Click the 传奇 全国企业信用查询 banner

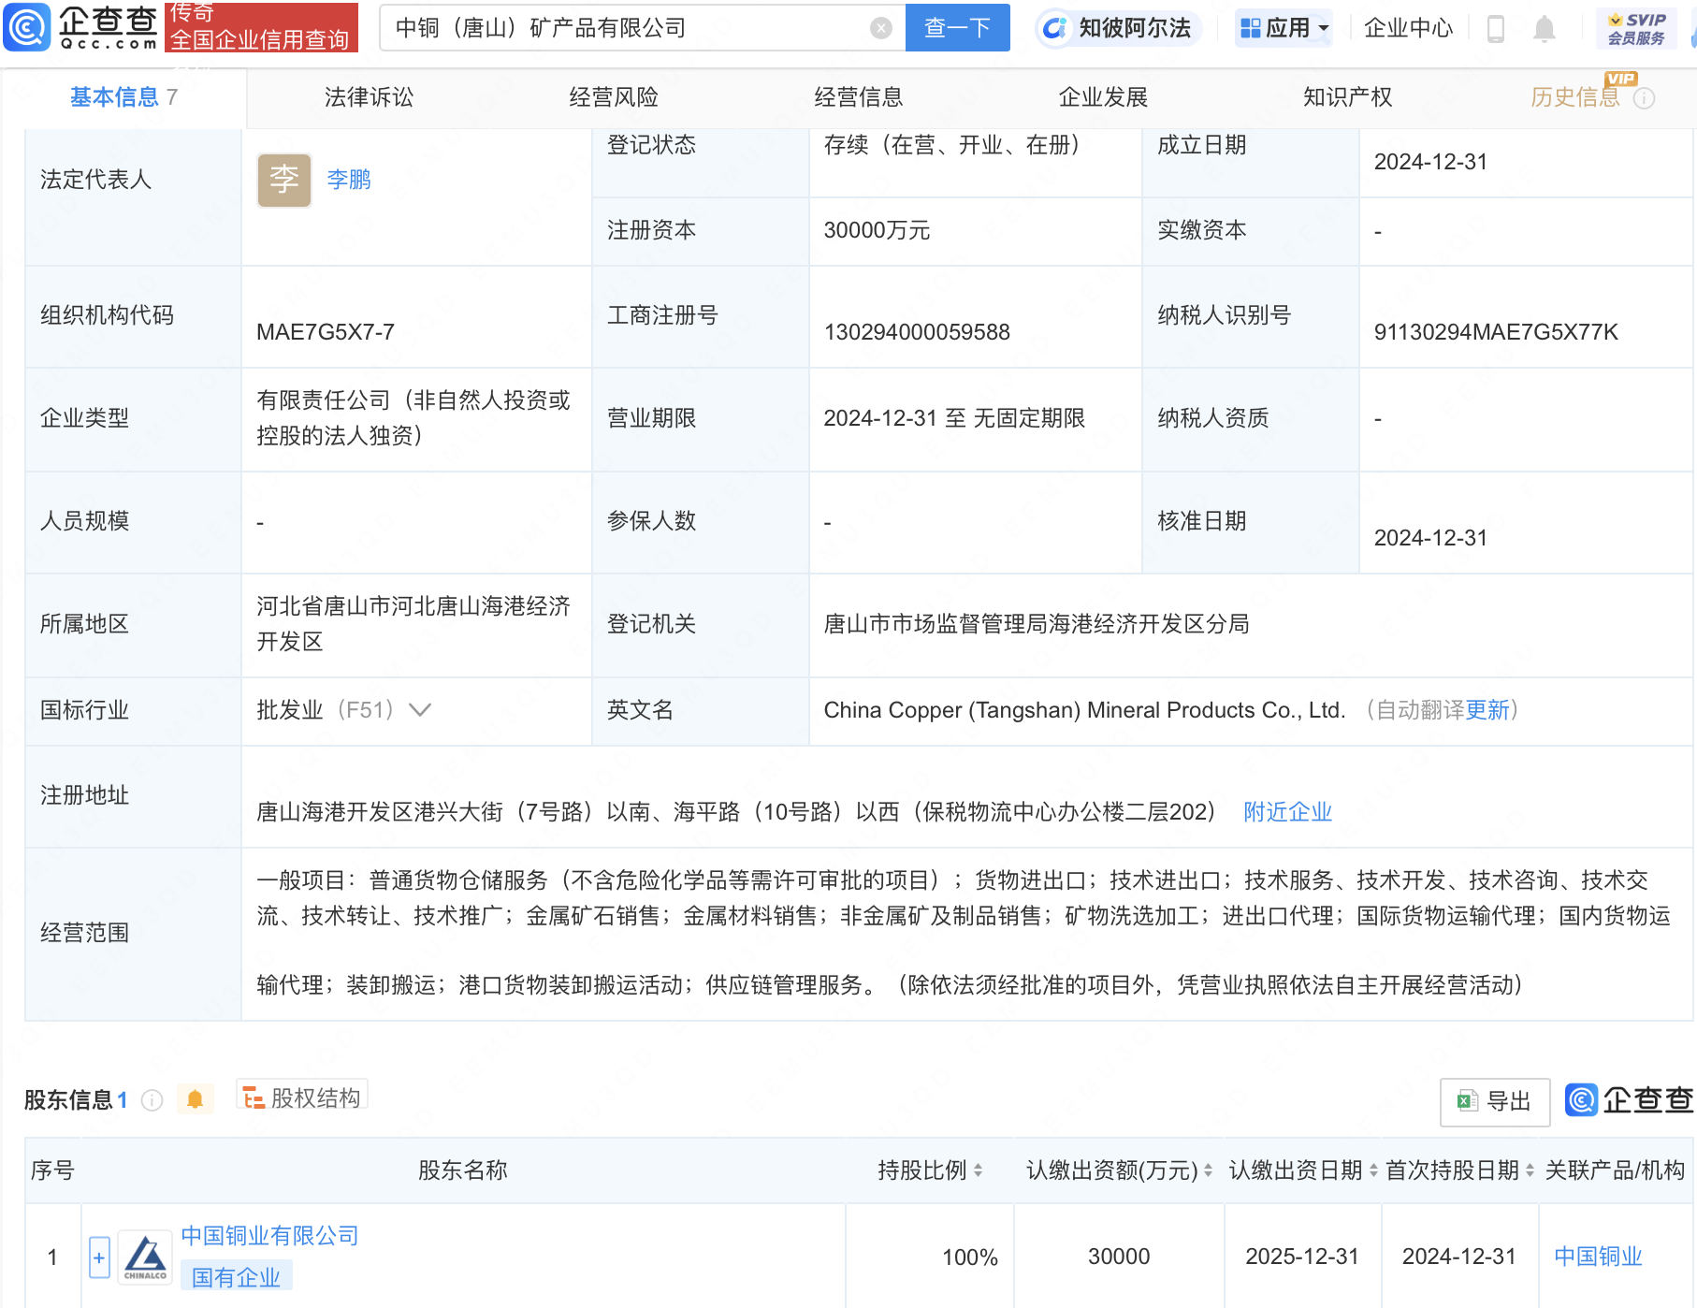click(261, 27)
